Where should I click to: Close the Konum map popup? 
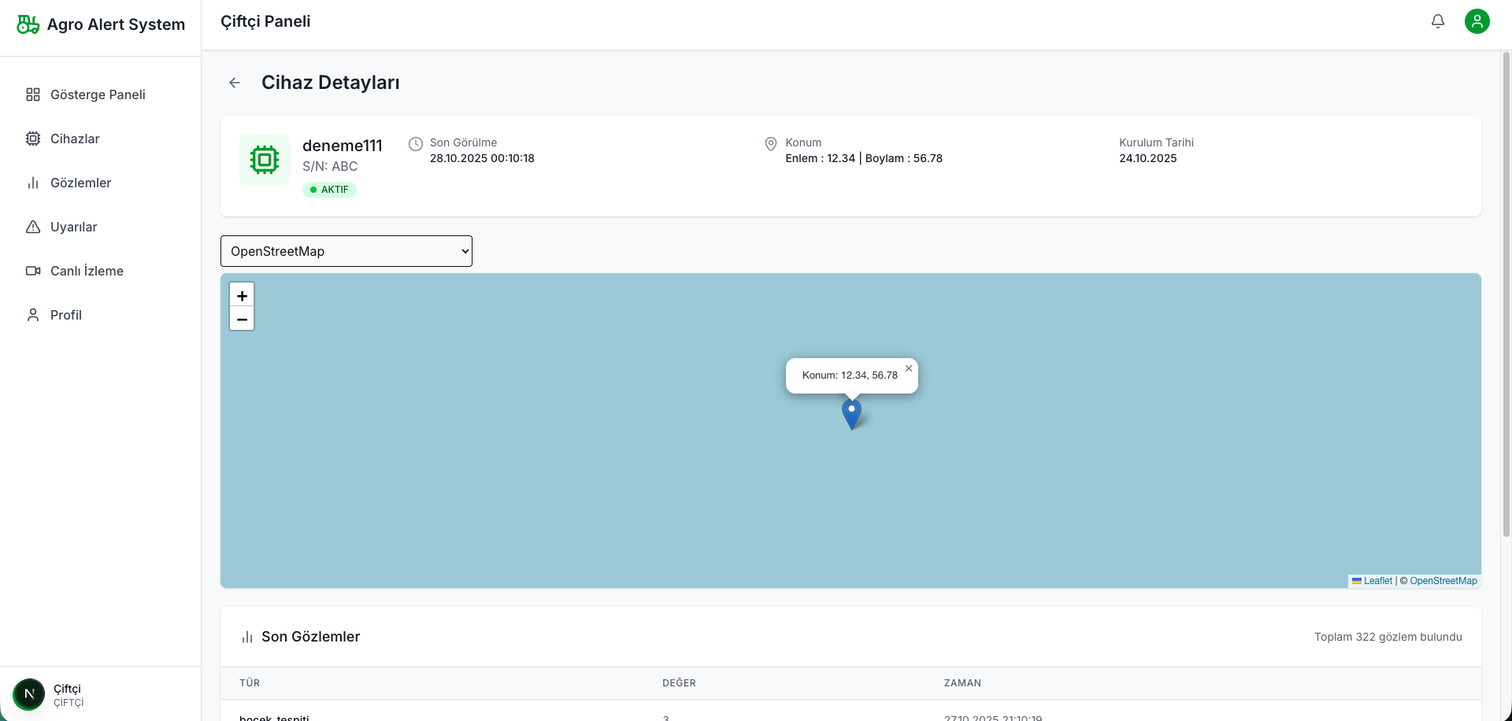pyautogui.click(x=909, y=368)
